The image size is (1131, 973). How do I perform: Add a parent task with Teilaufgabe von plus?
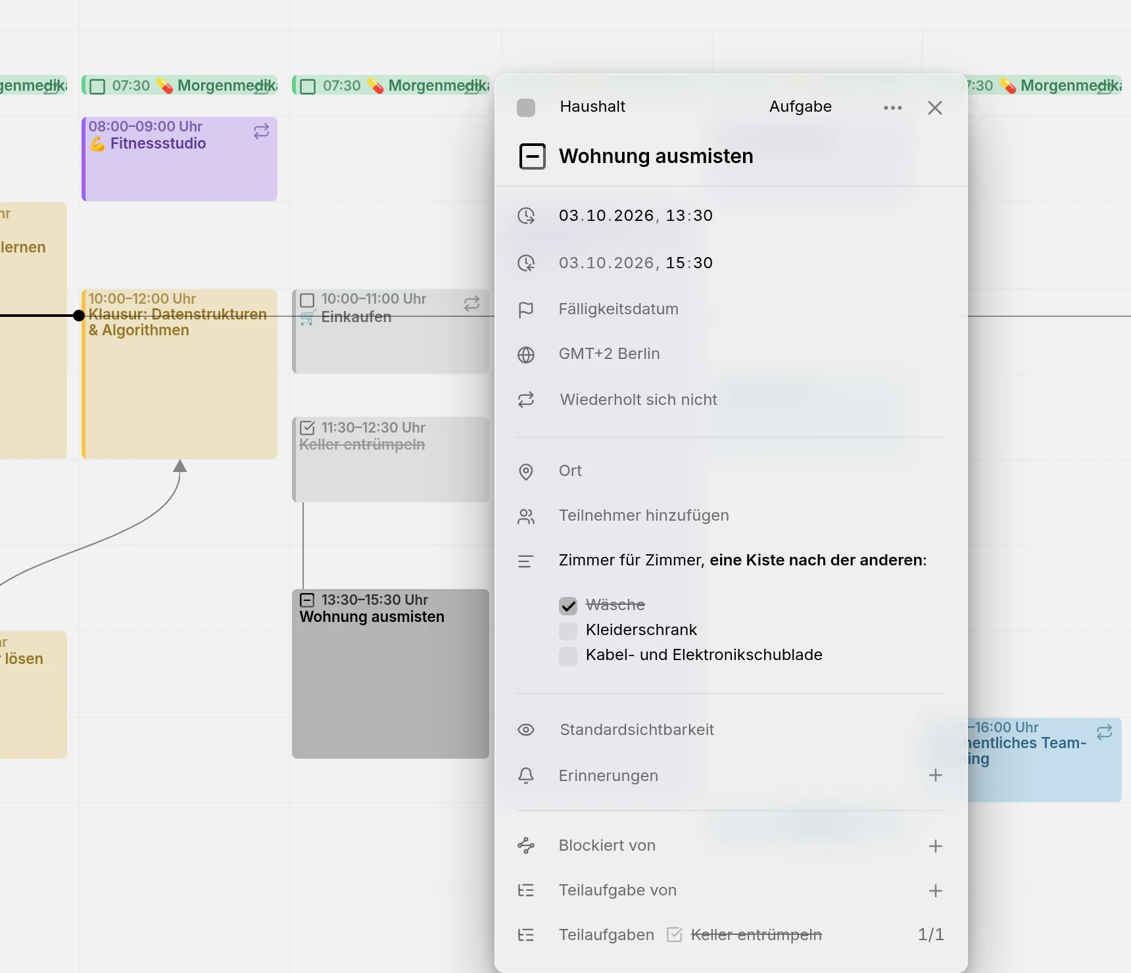pos(935,891)
